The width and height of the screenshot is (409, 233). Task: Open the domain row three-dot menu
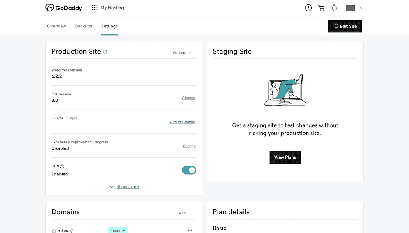click(x=190, y=230)
